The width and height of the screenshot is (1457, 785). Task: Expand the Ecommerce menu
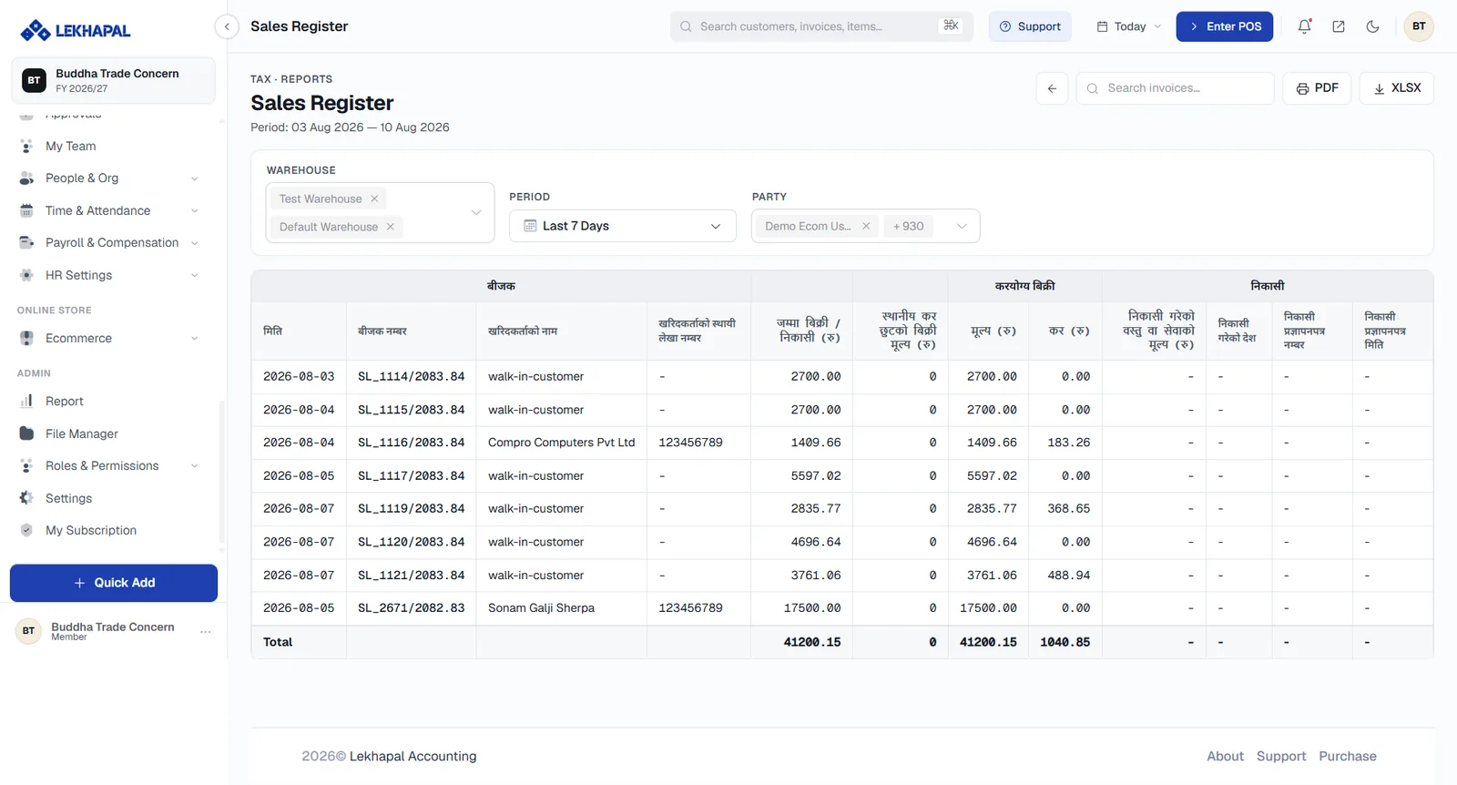click(109, 338)
